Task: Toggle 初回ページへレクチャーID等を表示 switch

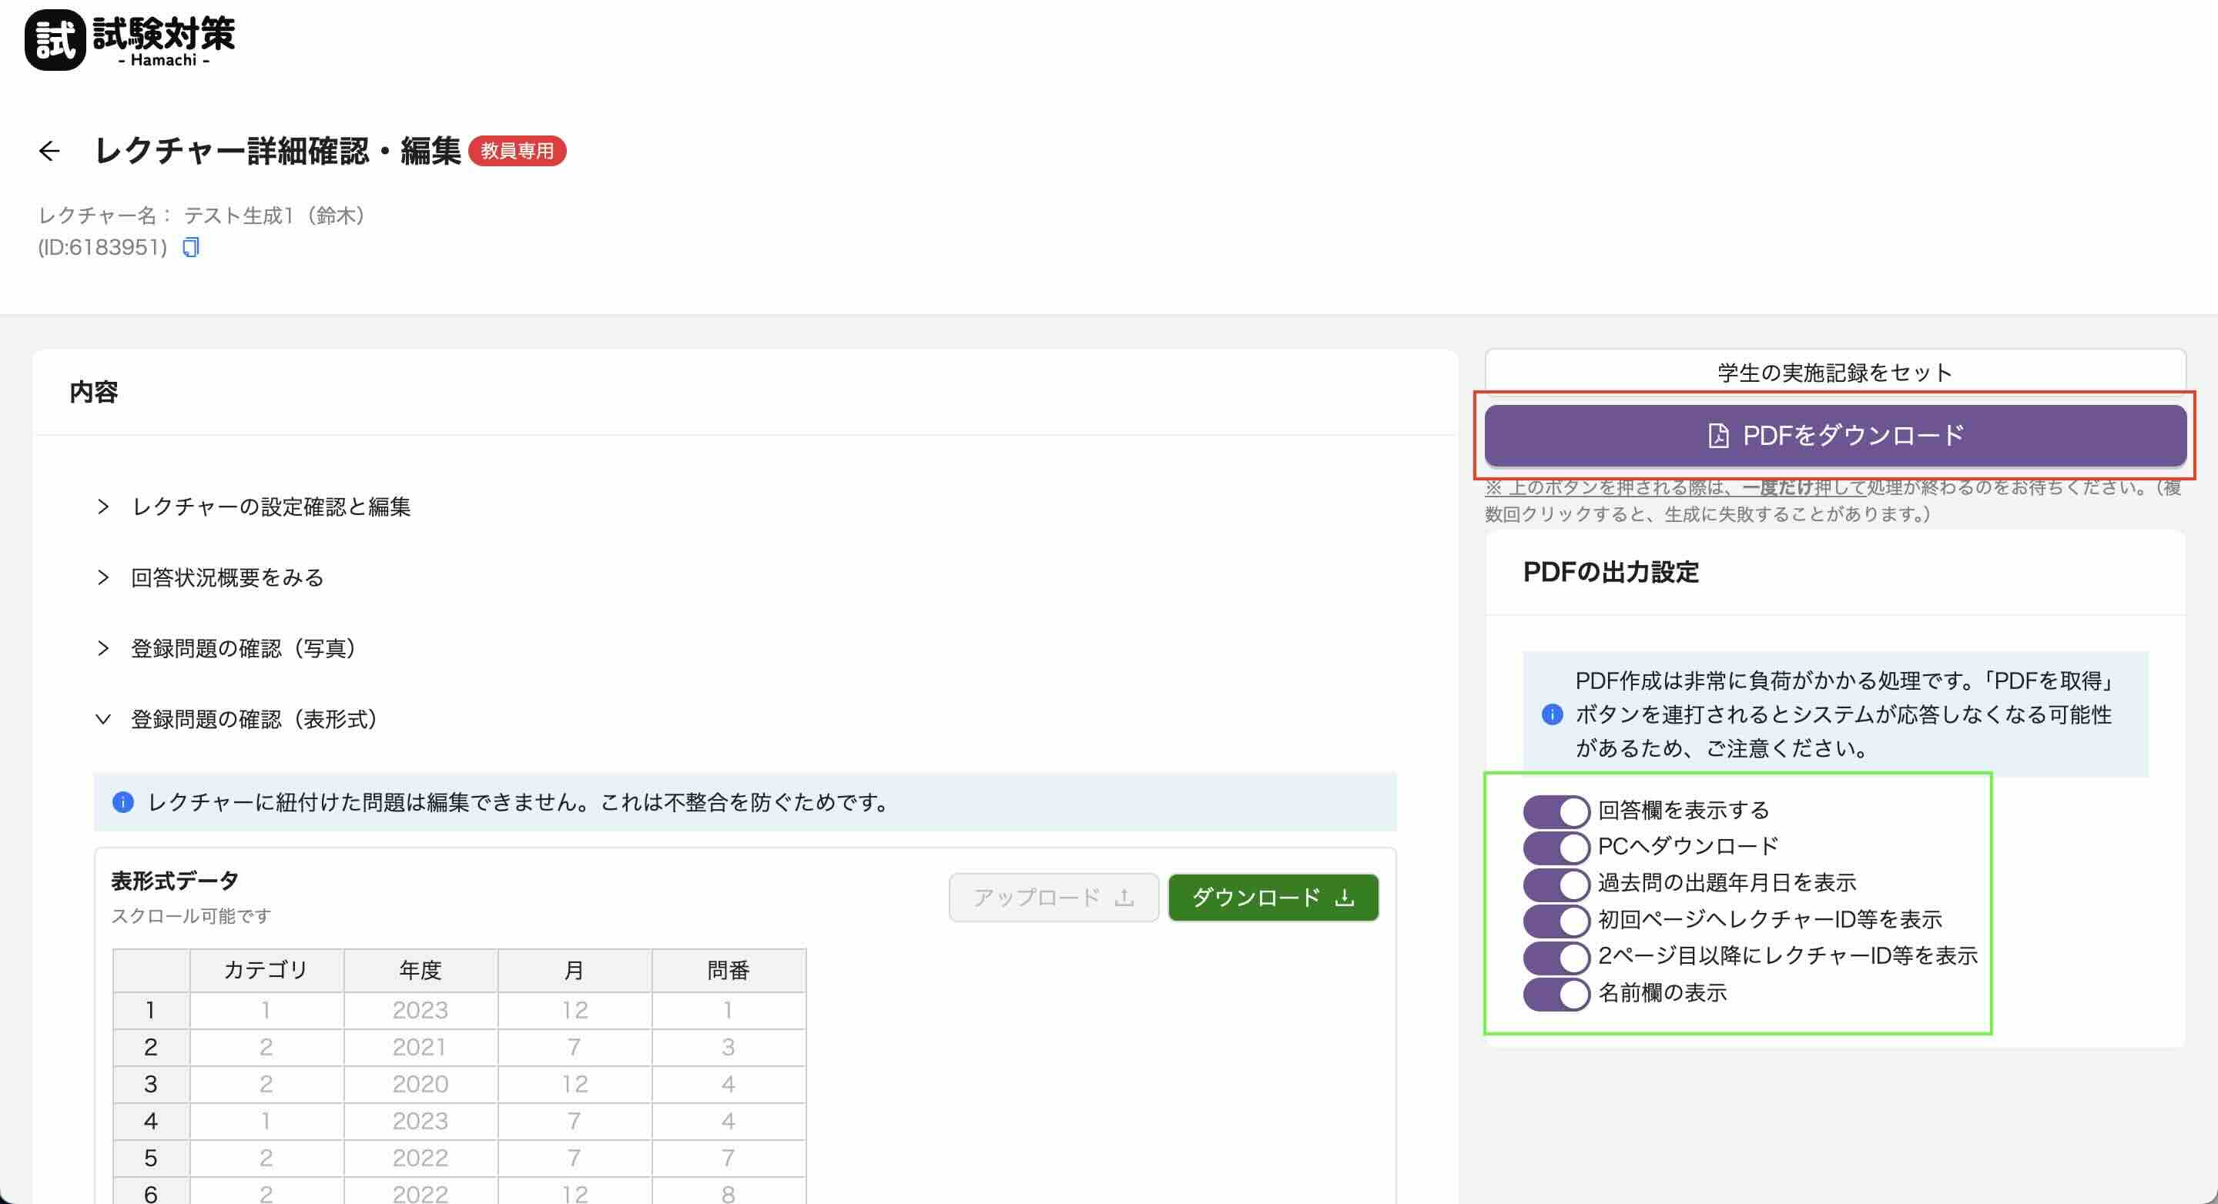Action: click(x=1555, y=920)
